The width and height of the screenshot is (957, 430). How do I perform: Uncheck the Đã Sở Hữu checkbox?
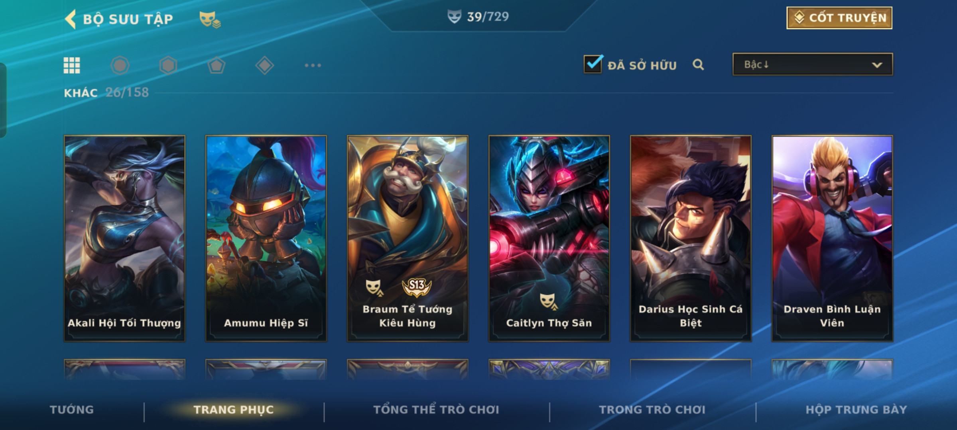[x=593, y=64]
